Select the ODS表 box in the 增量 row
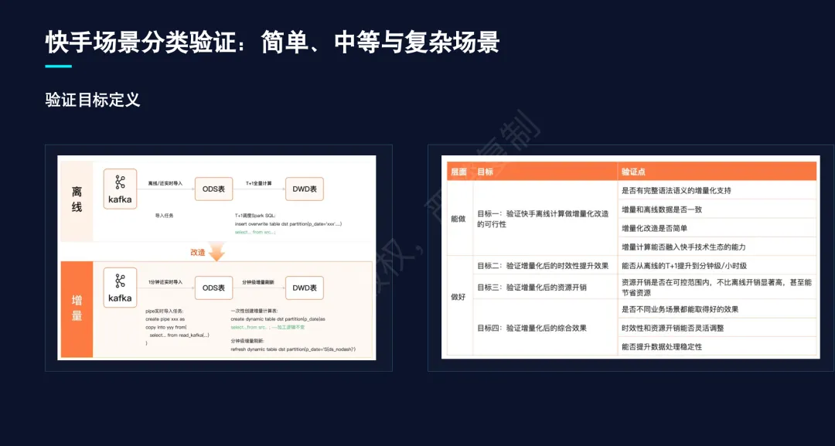Image resolution: width=835 pixels, height=446 pixels. click(213, 288)
